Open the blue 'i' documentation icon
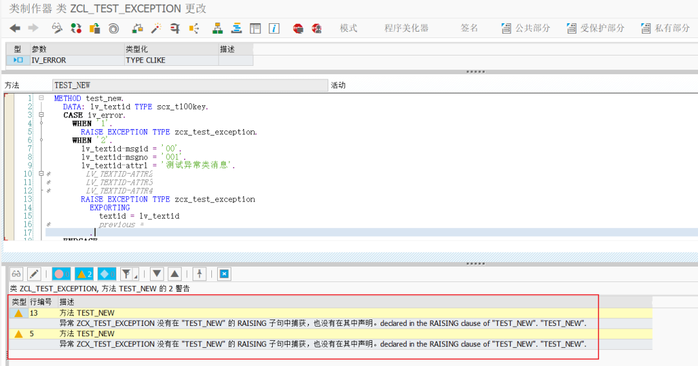 [274, 28]
